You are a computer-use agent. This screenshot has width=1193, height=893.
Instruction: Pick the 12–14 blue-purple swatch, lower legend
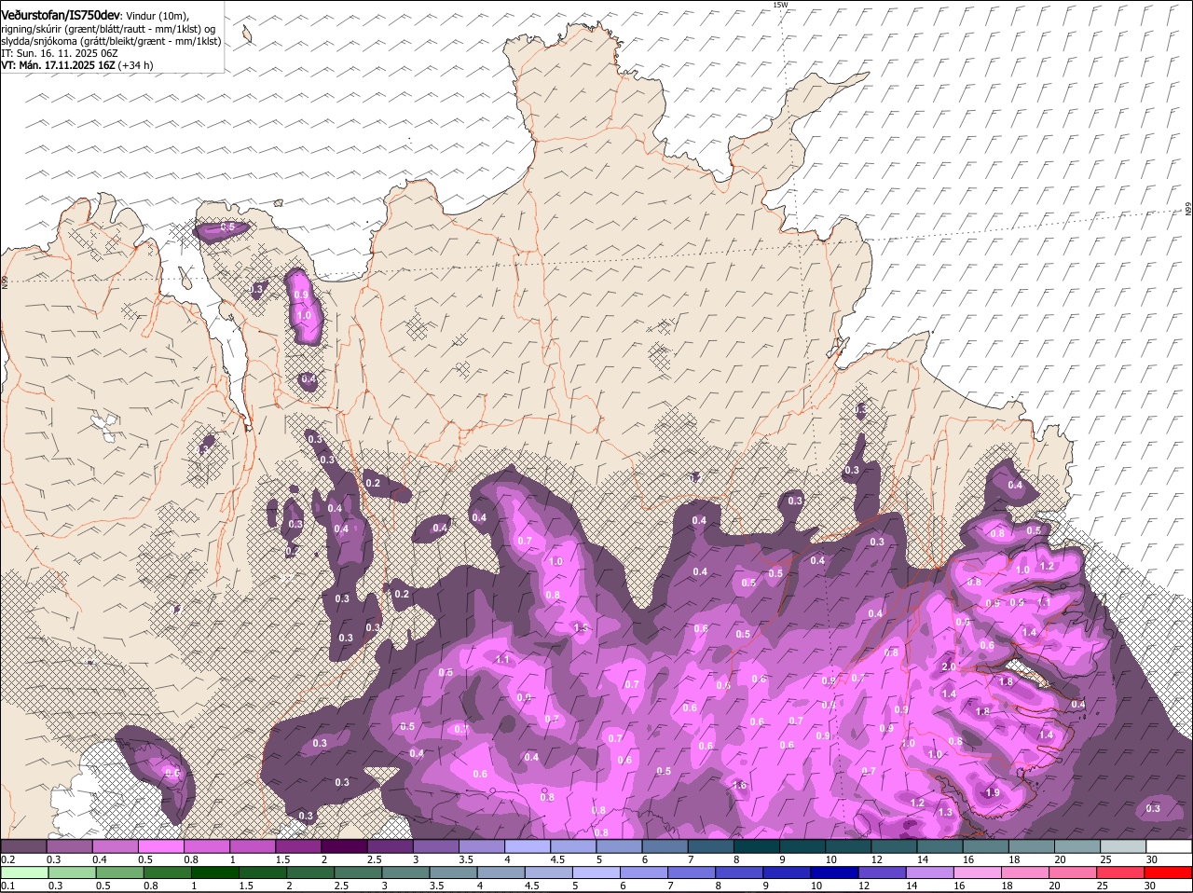[882, 872]
